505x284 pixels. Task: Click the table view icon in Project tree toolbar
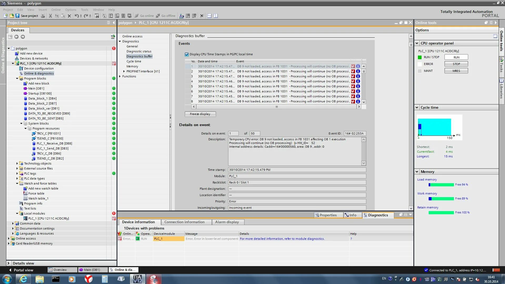[x=113, y=37]
